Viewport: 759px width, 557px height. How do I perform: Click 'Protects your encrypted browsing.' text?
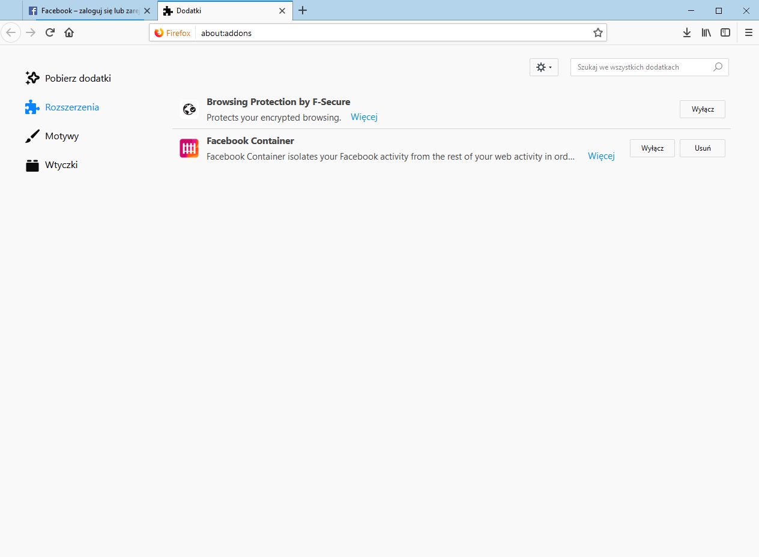[x=274, y=118]
